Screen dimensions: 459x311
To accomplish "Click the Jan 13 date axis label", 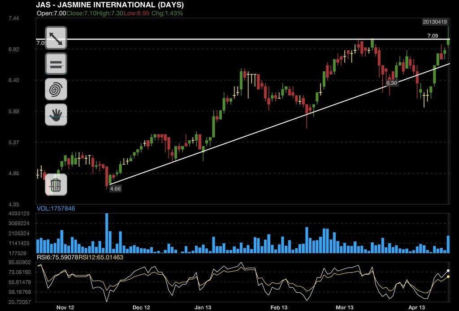I will tap(203, 307).
